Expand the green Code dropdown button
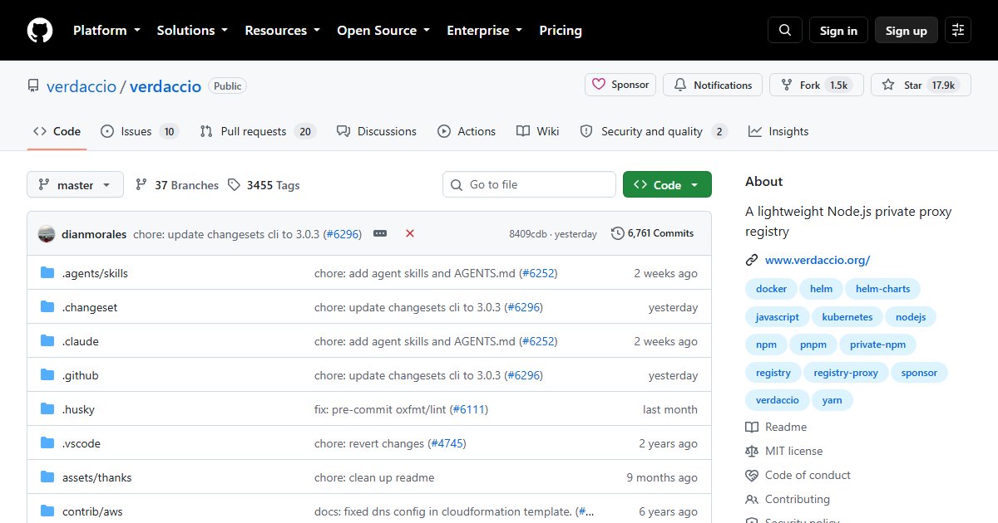Viewport: 998px width, 523px height. click(x=667, y=185)
